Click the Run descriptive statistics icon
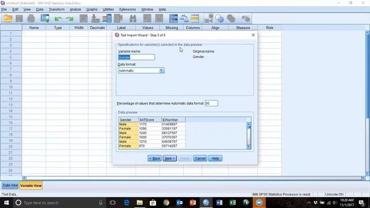 (x=119, y=18)
